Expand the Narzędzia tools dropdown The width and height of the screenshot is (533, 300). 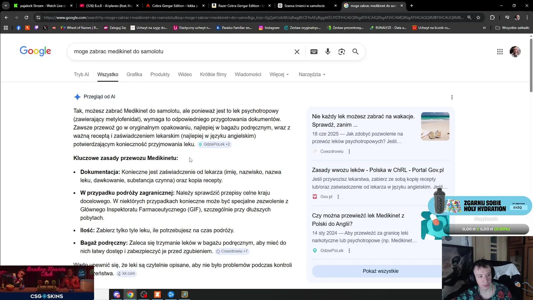(312, 75)
